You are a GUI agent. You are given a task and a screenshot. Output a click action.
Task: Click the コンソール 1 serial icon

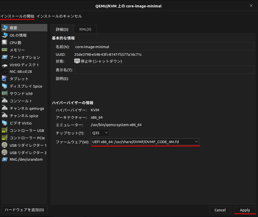click(5, 101)
